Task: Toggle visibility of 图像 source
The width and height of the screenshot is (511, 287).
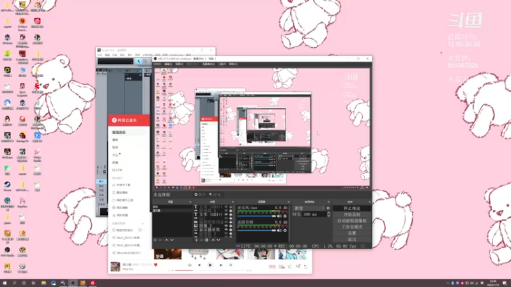Action: 226,226
